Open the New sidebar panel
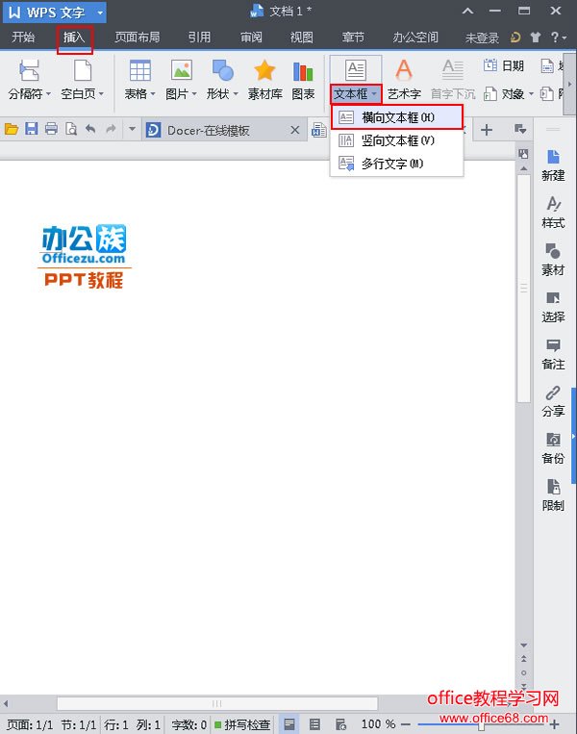 tap(553, 165)
